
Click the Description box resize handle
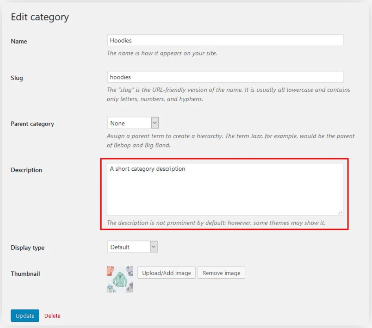point(340,212)
